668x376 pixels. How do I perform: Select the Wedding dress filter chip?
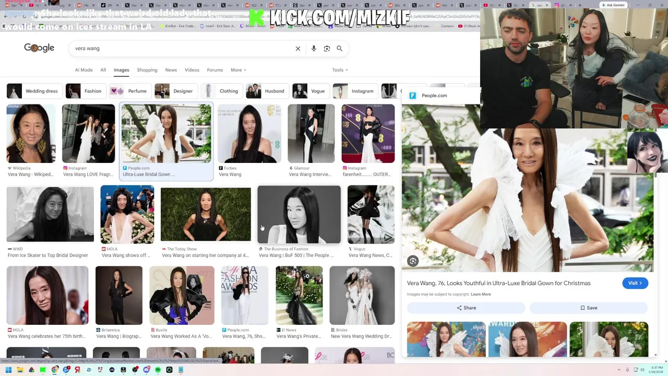tap(34, 91)
